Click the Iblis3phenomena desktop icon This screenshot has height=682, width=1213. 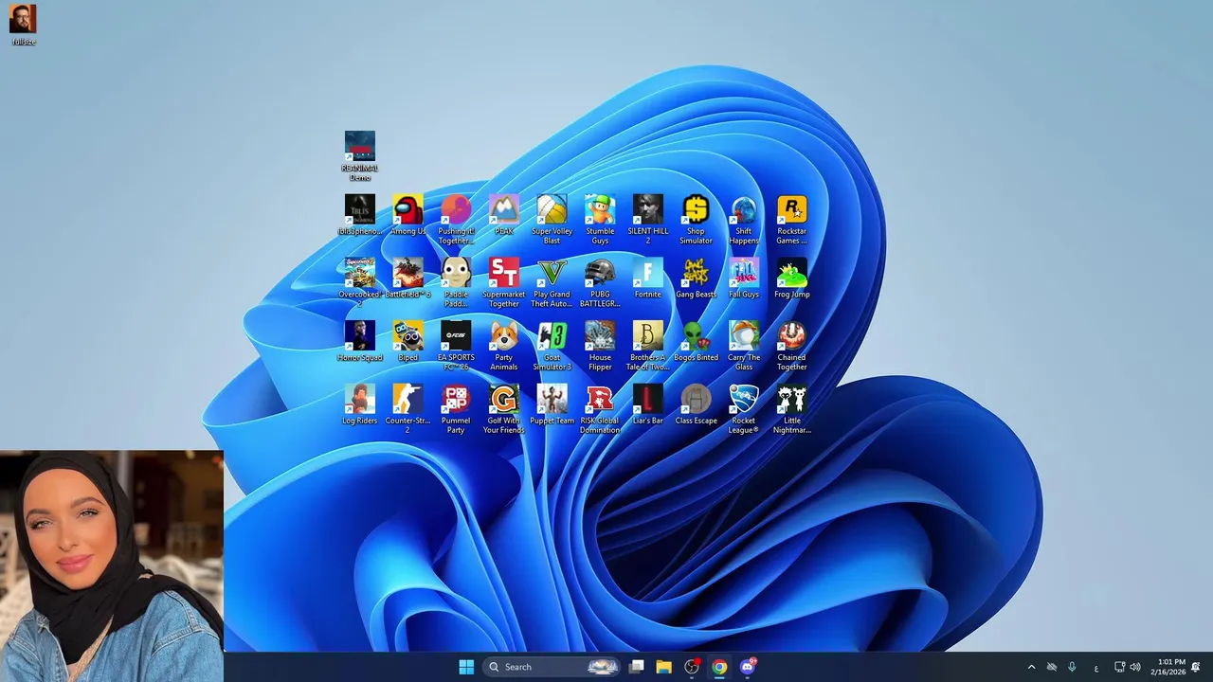[360, 215]
